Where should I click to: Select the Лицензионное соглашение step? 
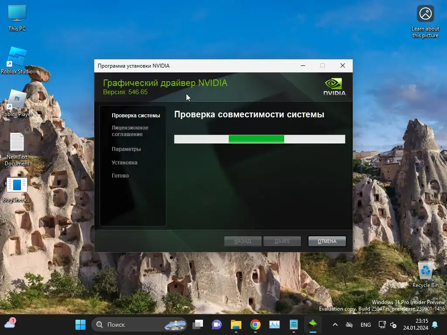[x=130, y=131]
